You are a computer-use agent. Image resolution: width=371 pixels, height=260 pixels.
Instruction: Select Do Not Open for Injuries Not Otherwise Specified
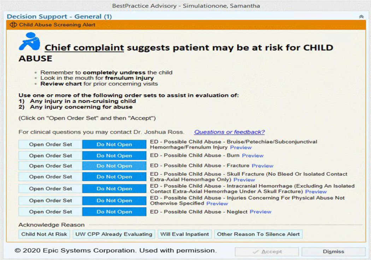point(114,201)
